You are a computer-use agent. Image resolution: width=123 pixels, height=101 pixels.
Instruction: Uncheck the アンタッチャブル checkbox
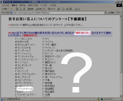tap(16, 56)
